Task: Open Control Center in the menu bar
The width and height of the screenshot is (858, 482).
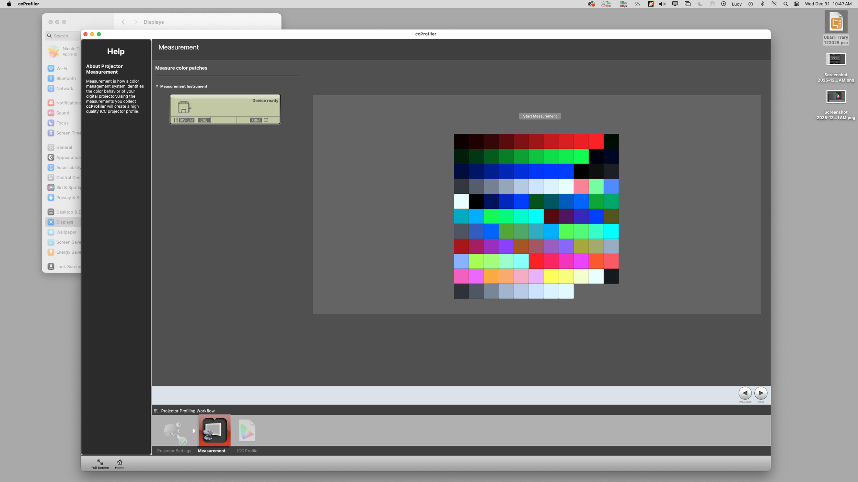Action: coord(796,4)
